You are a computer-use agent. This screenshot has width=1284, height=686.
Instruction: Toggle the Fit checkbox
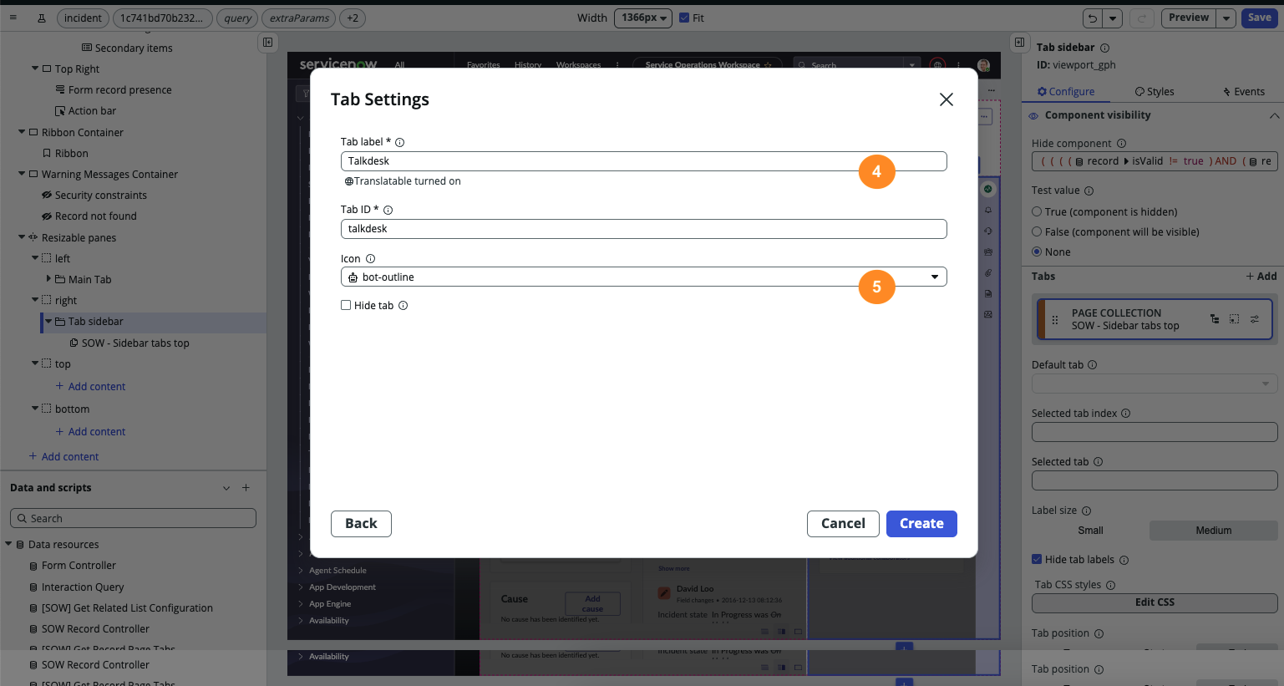[684, 18]
